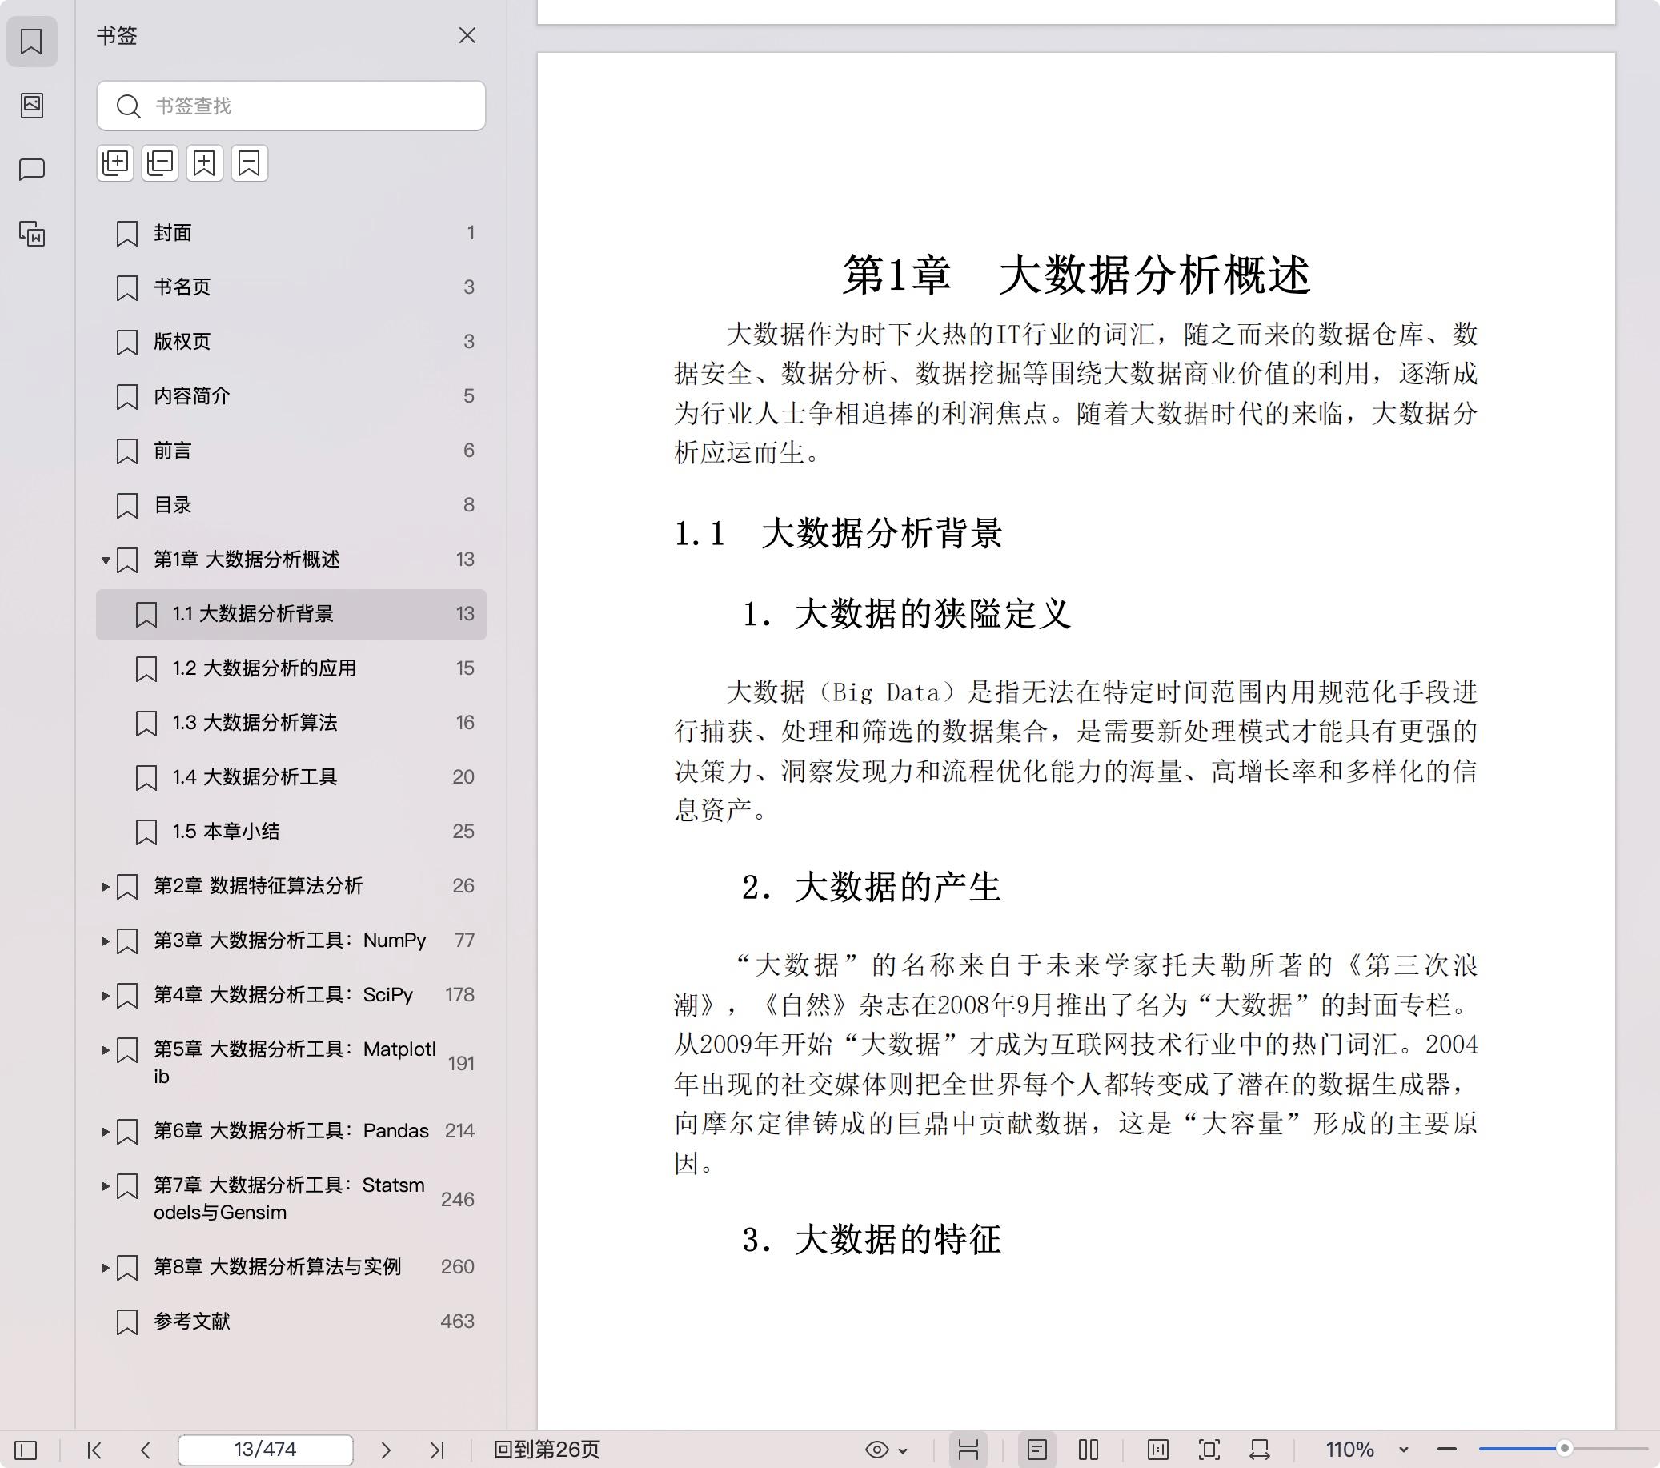Click page number 260 for 第8章
Image resolution: width=1660 pixels, height=1468 pixels.
click(457, 1267)
